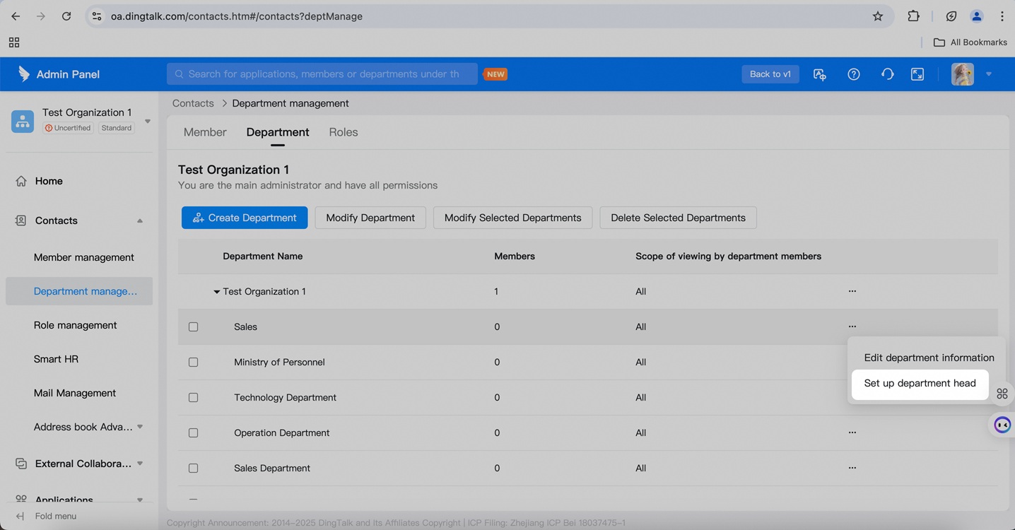Screen dimensions: 1015x530
Task: Click the Department Name column header
Action: pos(263,257)
